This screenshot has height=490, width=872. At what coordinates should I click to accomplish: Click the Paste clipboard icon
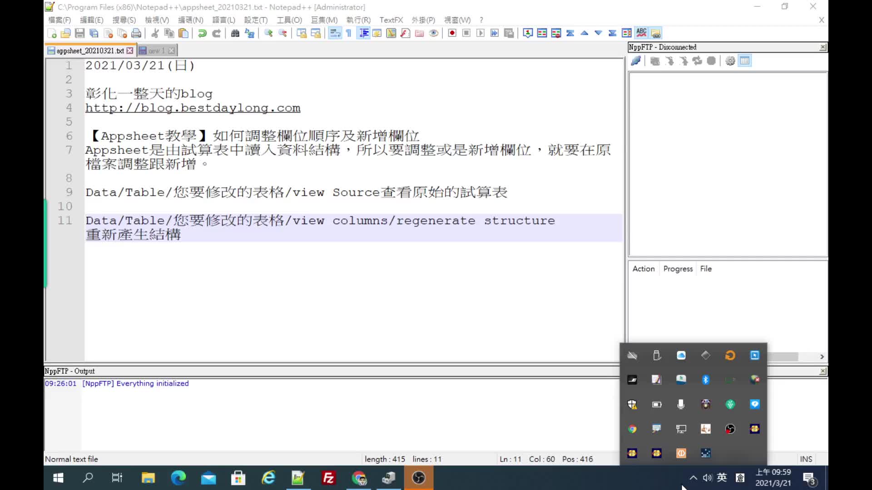pyautogui.click(x=183, y=33)
